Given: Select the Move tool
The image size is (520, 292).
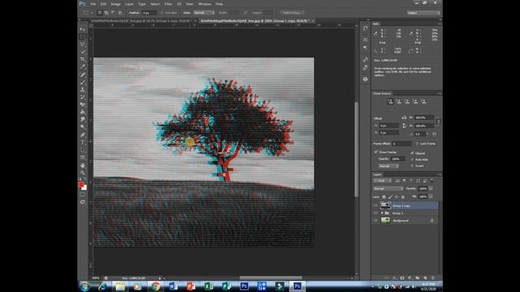Looking at the screenshot, I should point(82,29).
